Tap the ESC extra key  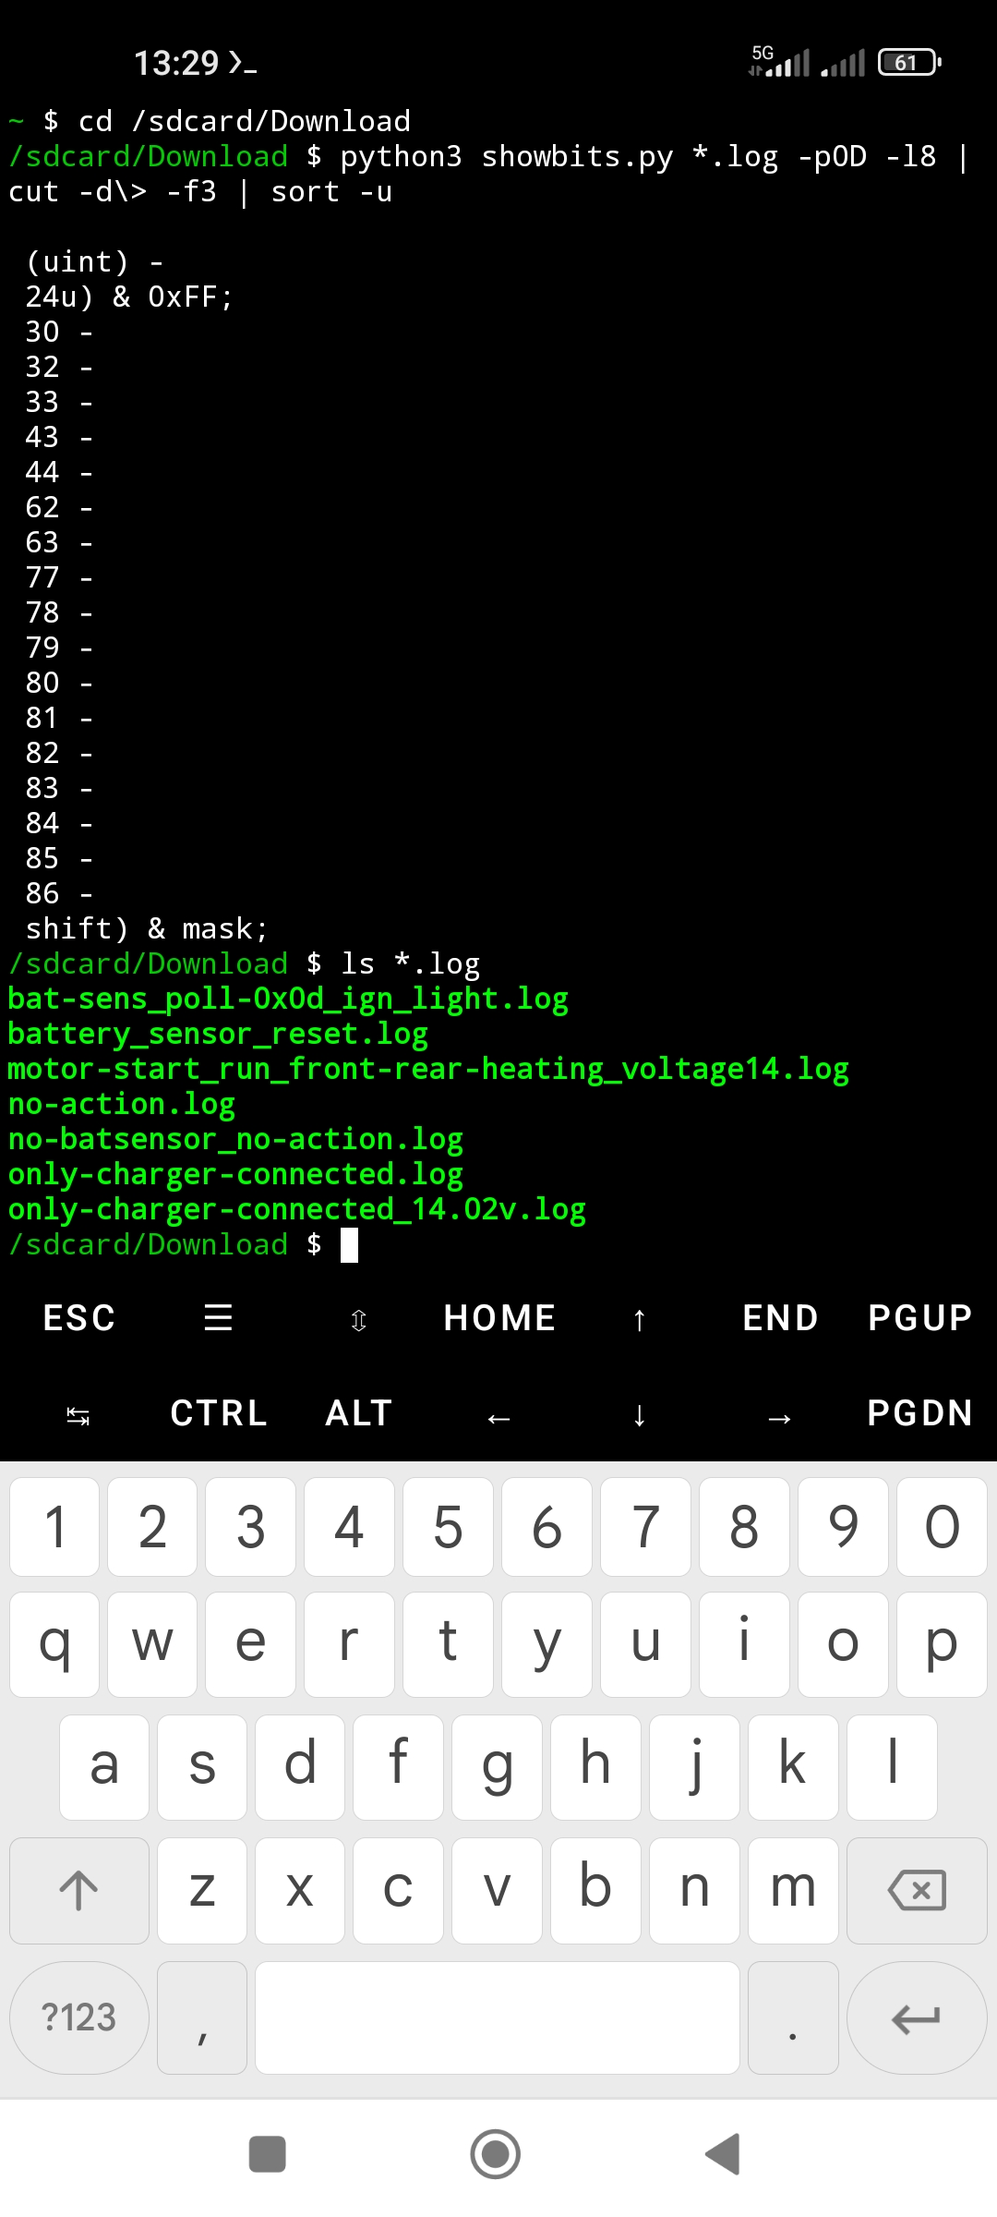pyautogui.click(x=79, y=1317)
